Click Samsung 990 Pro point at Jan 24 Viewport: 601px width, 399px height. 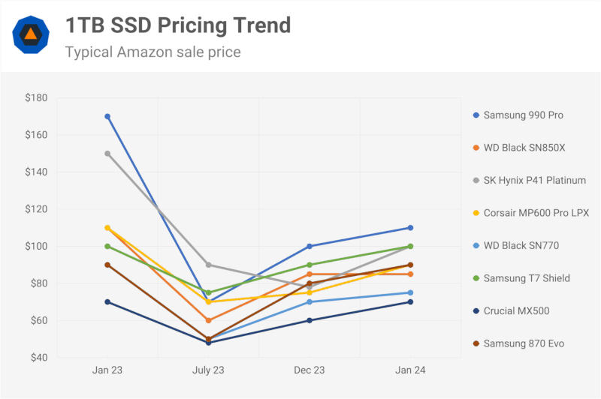point(410,227)
